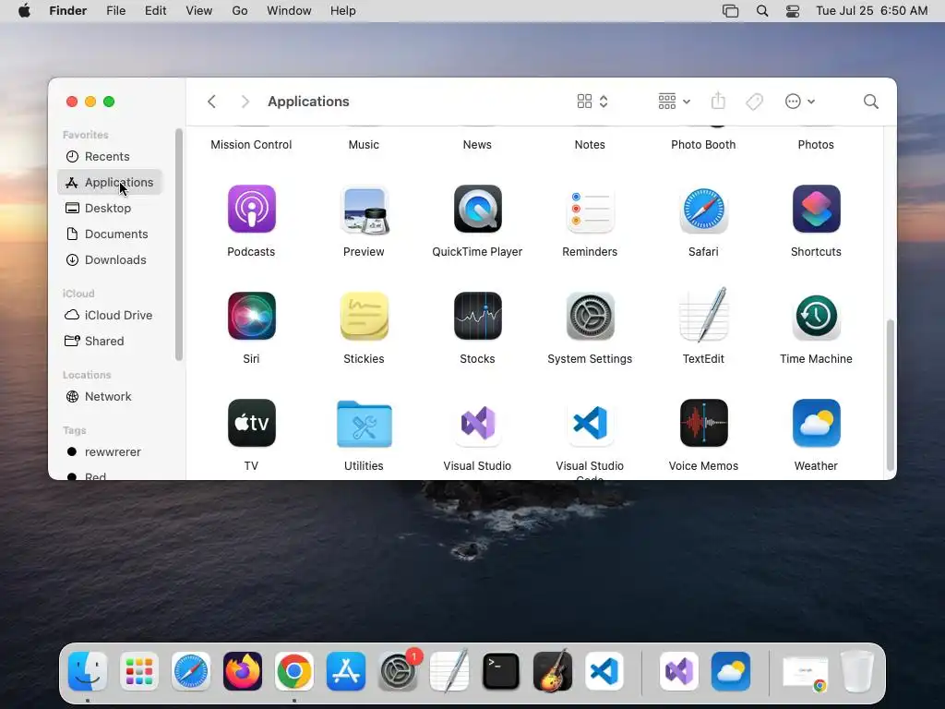
Task: Click the date and time clock
Action: (871, 11)
